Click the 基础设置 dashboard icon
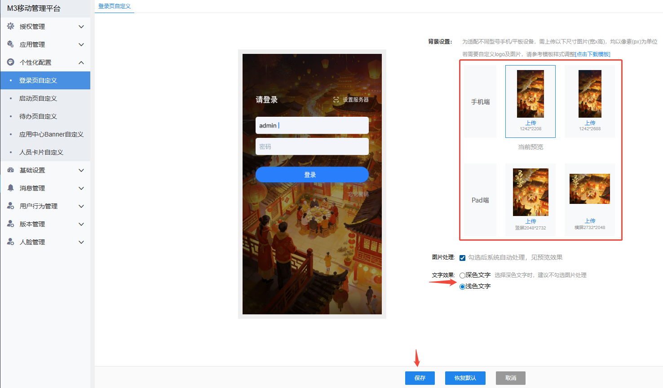663x388 pixels. (x=11, y=170)
